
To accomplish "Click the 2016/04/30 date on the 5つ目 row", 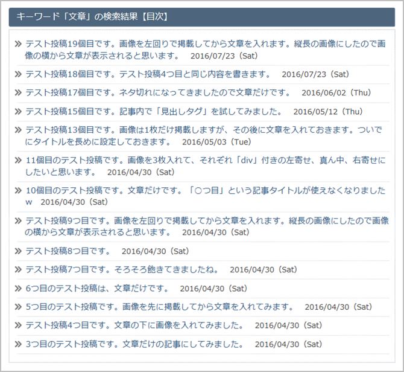I will point(338,307).
